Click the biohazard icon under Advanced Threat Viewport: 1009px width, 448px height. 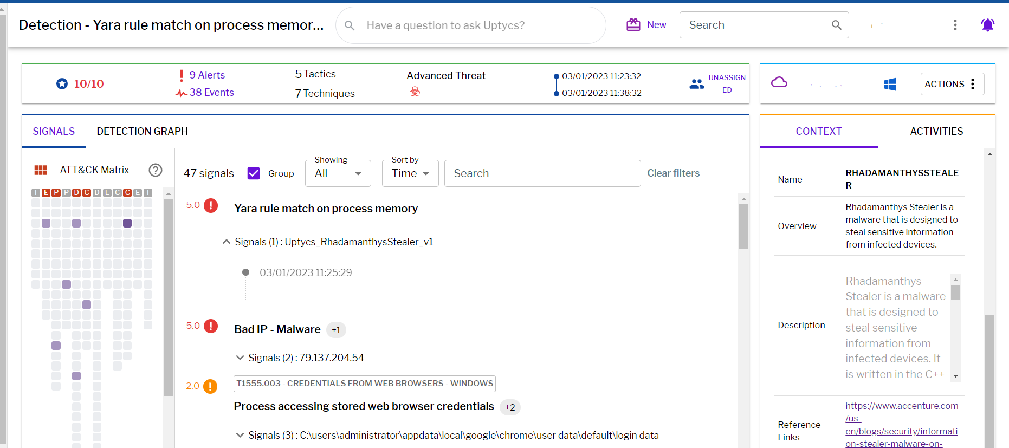click(x=415, y=92)
